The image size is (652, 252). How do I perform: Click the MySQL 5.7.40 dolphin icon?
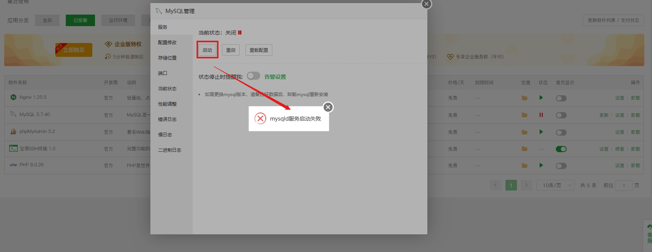coord(13,114)
